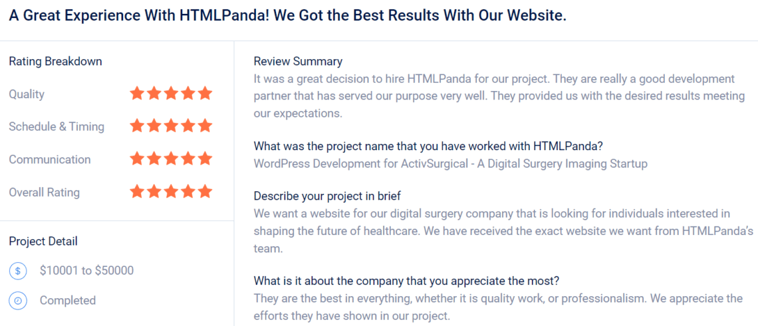Click the Schedule & Timing label
The height and width of the screenshot is (326, 758).
[57, 126]
